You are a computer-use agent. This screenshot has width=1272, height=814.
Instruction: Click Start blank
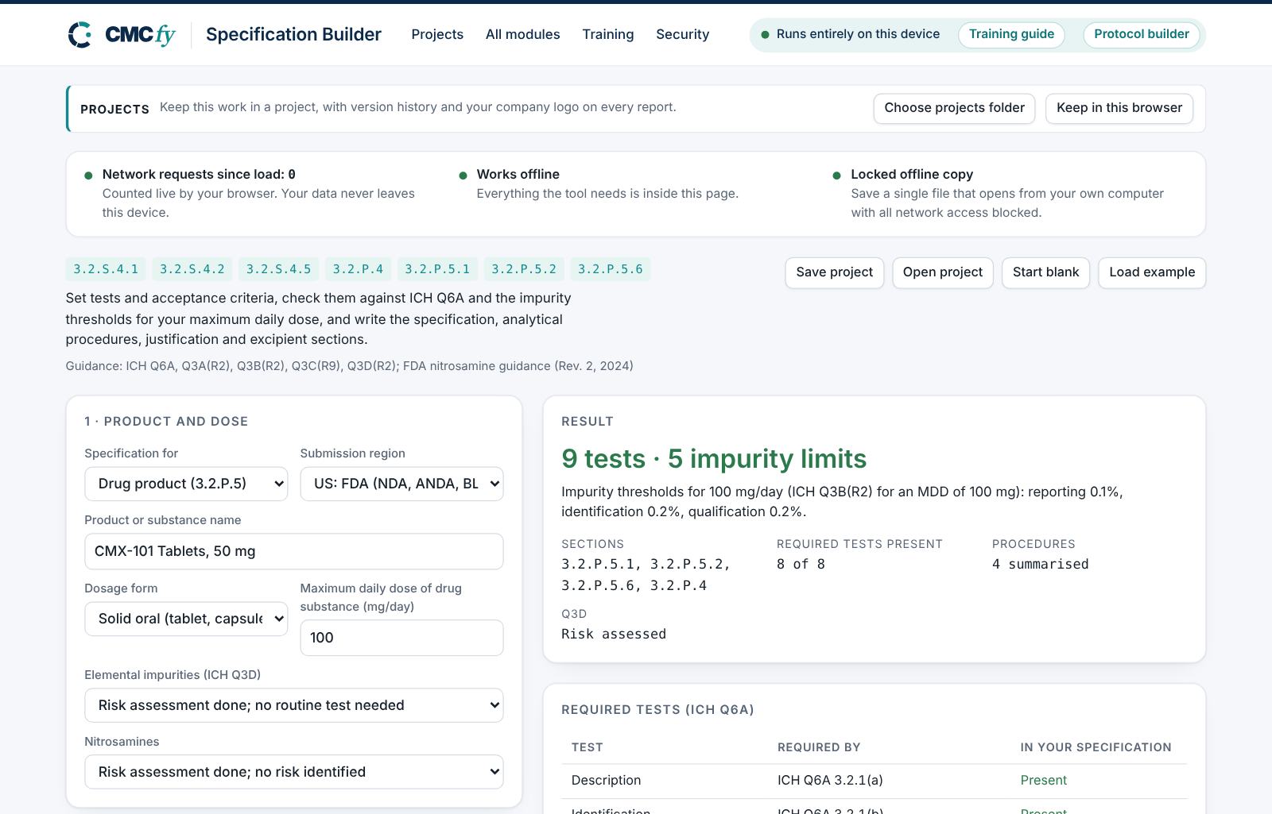tap(1045, 272)
